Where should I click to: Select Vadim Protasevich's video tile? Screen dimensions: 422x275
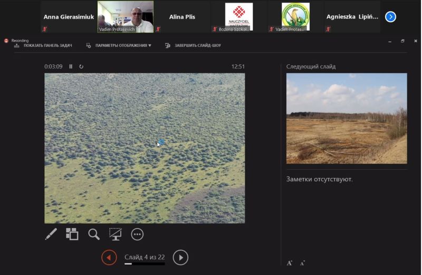coord(126,17)
